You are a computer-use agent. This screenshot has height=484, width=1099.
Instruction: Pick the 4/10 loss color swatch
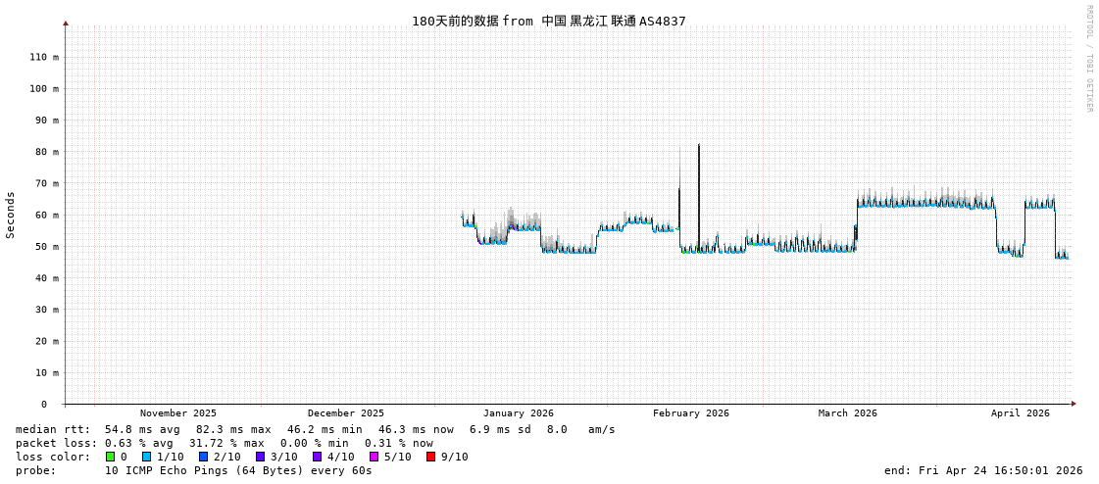[x=317, y=457]
